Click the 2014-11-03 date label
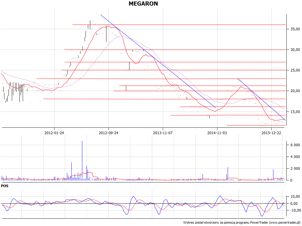Screen dimensions: 302x226 coord(217,133)
